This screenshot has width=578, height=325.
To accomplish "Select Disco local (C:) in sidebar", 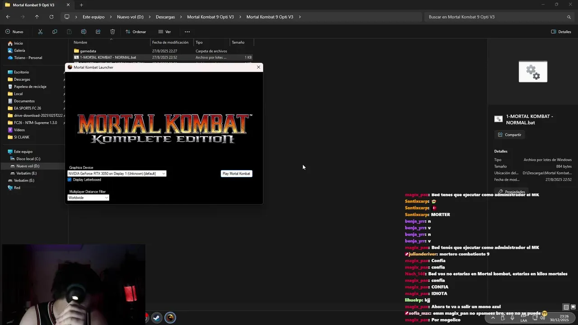I will coord(28,159).
